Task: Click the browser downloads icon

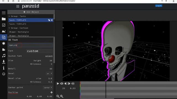Action: tap(173, 1)
